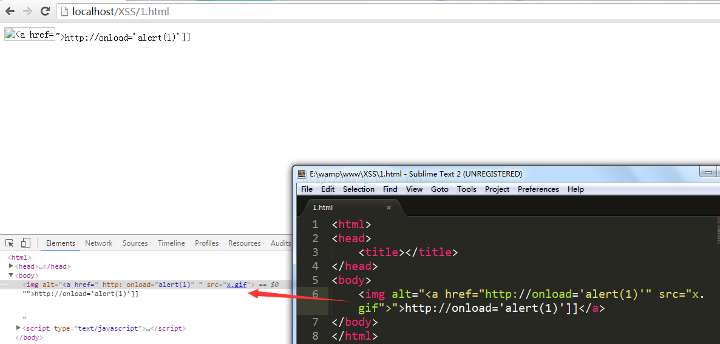
Task: Reload the localhost page
Action: tap(45, 12)
